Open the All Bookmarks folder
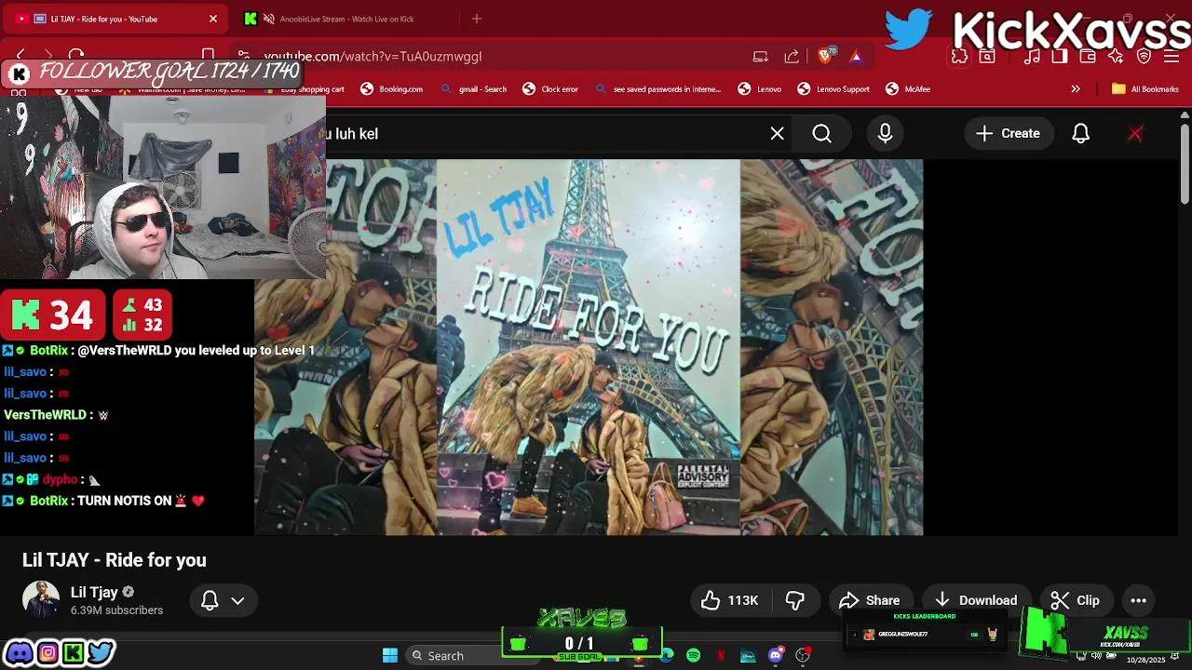 [x=1145, y=89]
